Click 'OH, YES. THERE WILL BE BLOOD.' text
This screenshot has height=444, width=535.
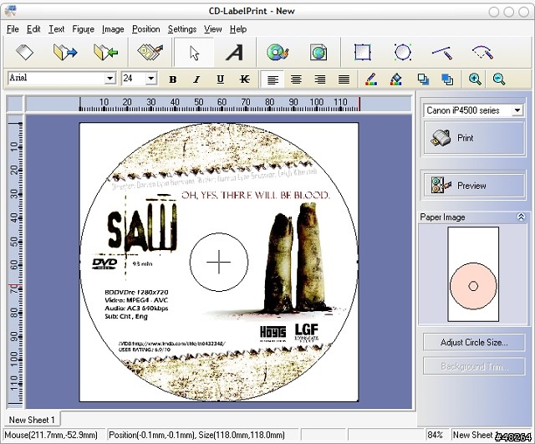256,195
